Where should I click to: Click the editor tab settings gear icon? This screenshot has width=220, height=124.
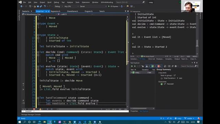tap(128, 11)
